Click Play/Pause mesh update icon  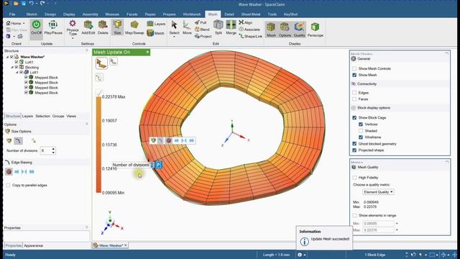coord(53,27)
